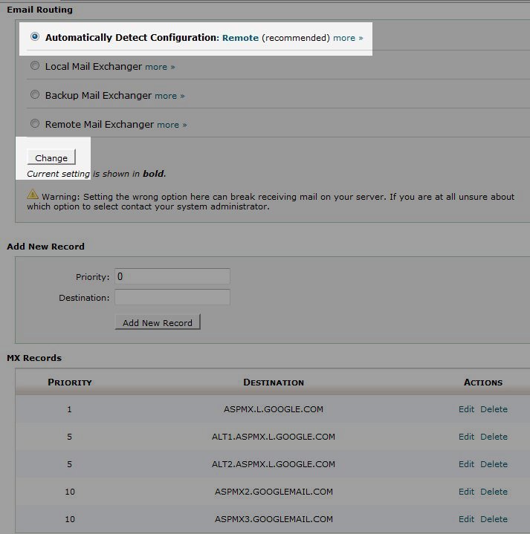Open more link beside Local Mail Exchanger
530x534 pixels.
coord(160,67)
